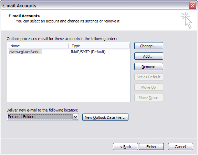Open the Add... account dialog
This screenshot has width=198, height=155.
coord(149,56)
